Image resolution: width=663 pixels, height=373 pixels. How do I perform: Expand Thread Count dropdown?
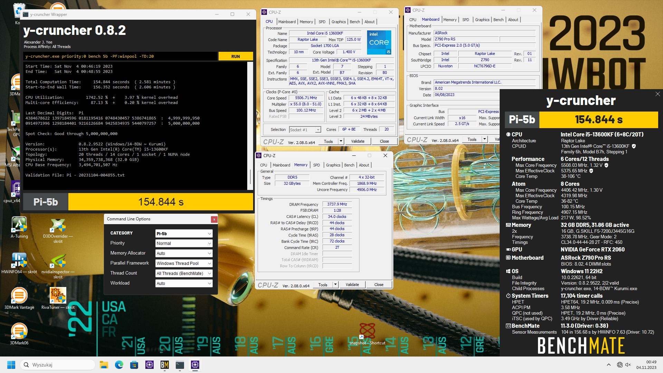point(184,274)
